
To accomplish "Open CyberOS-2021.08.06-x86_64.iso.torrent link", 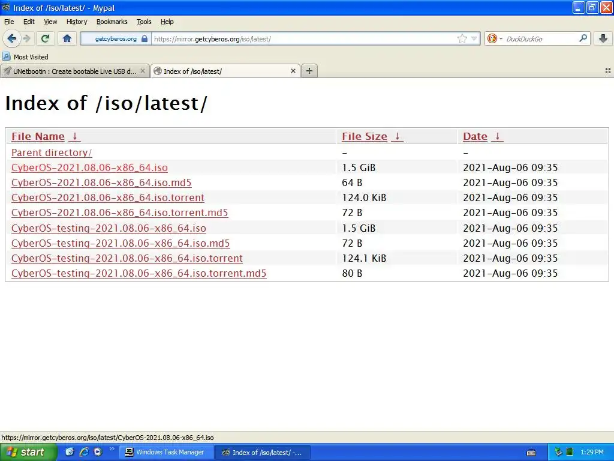I will [x=108, y=197].
